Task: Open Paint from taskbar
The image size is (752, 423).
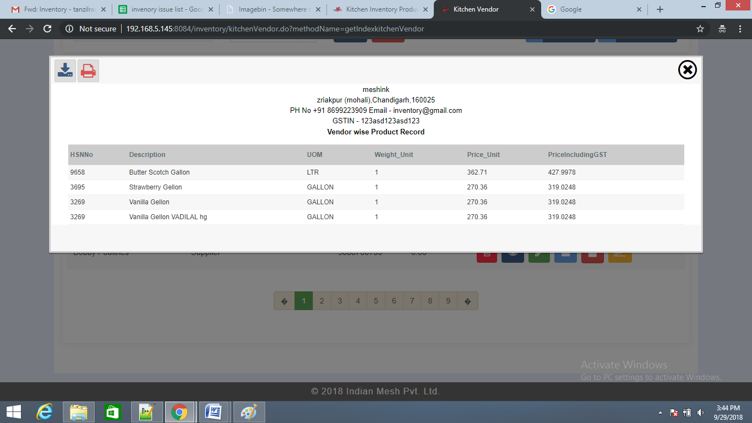Action: 249,411
